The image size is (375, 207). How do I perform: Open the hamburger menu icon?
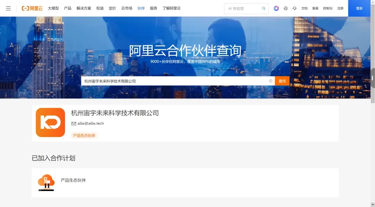(8, 8)
